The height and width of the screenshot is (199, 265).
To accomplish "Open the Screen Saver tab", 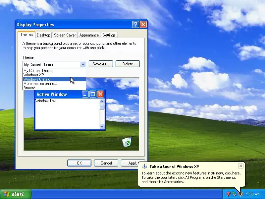I will click(x=65, y=35).
